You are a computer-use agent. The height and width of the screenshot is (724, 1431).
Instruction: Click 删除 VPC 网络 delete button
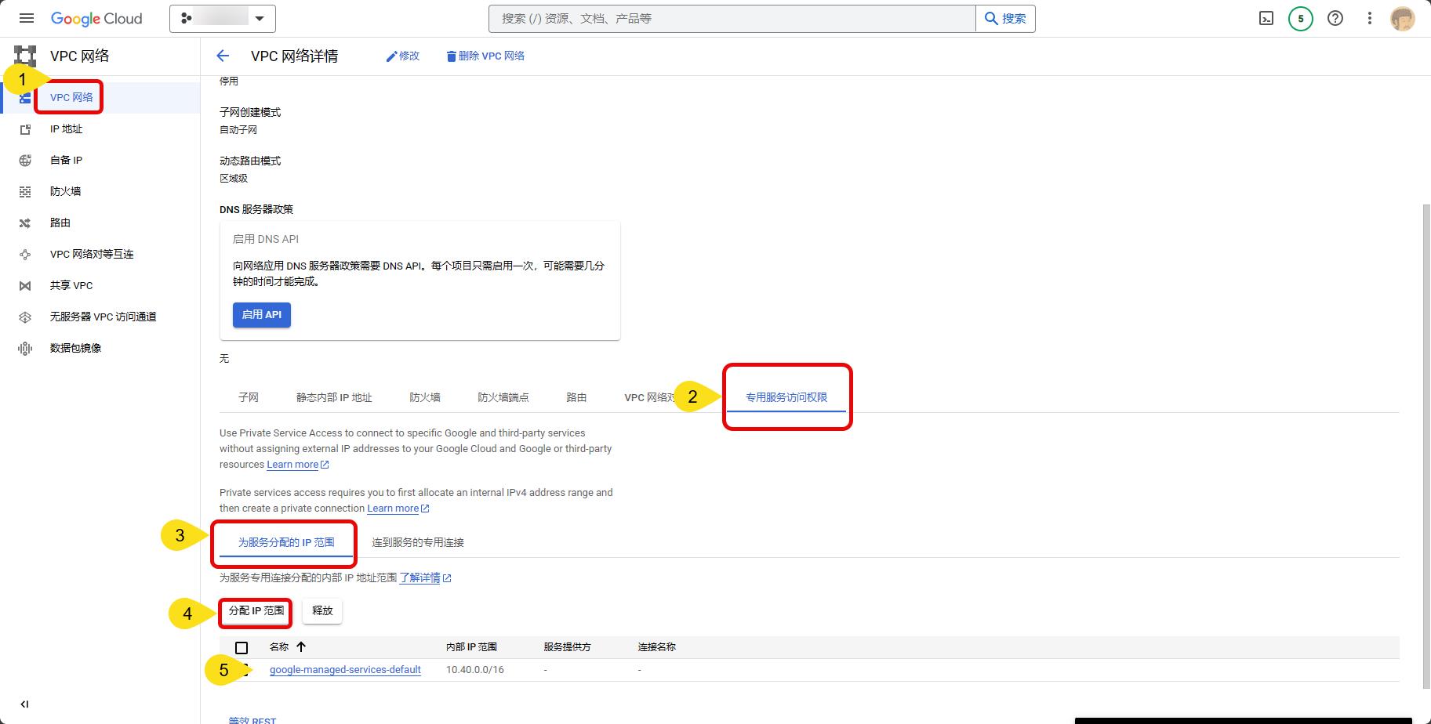(x=485, y=56)
